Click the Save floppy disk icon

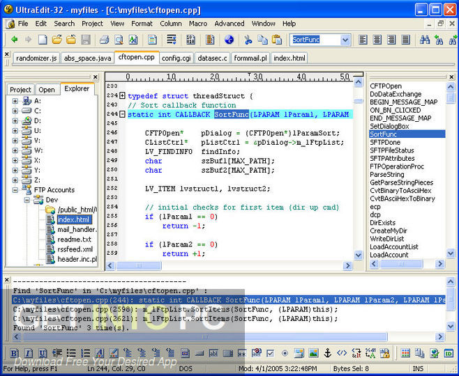click(x=85, y=40)
